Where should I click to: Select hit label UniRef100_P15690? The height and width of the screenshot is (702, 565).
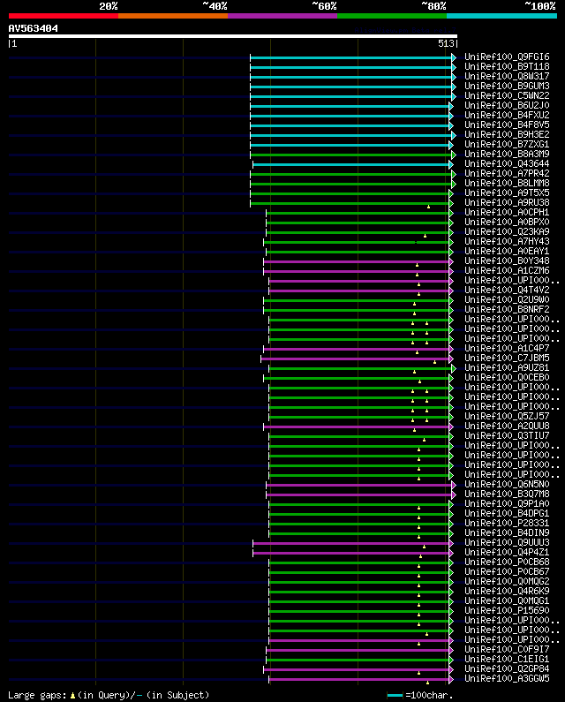click(507, 611)
